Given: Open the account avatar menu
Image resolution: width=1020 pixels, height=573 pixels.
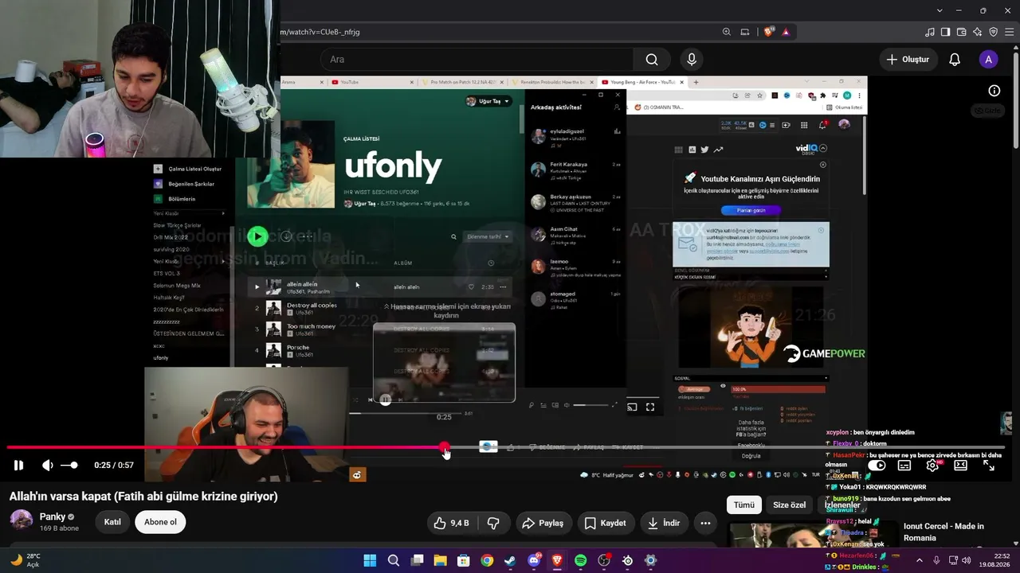Looking at the screenshot, I should tap(989, 60).
